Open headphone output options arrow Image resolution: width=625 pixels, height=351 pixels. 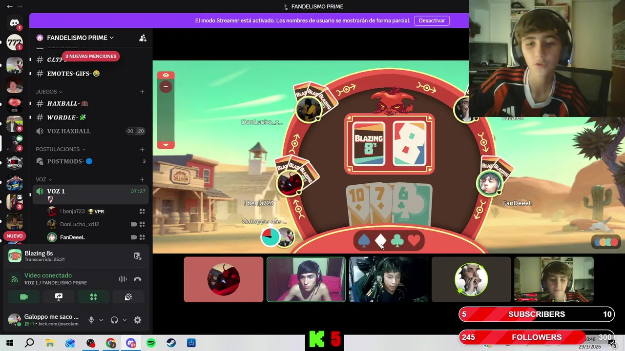point(125,320)
